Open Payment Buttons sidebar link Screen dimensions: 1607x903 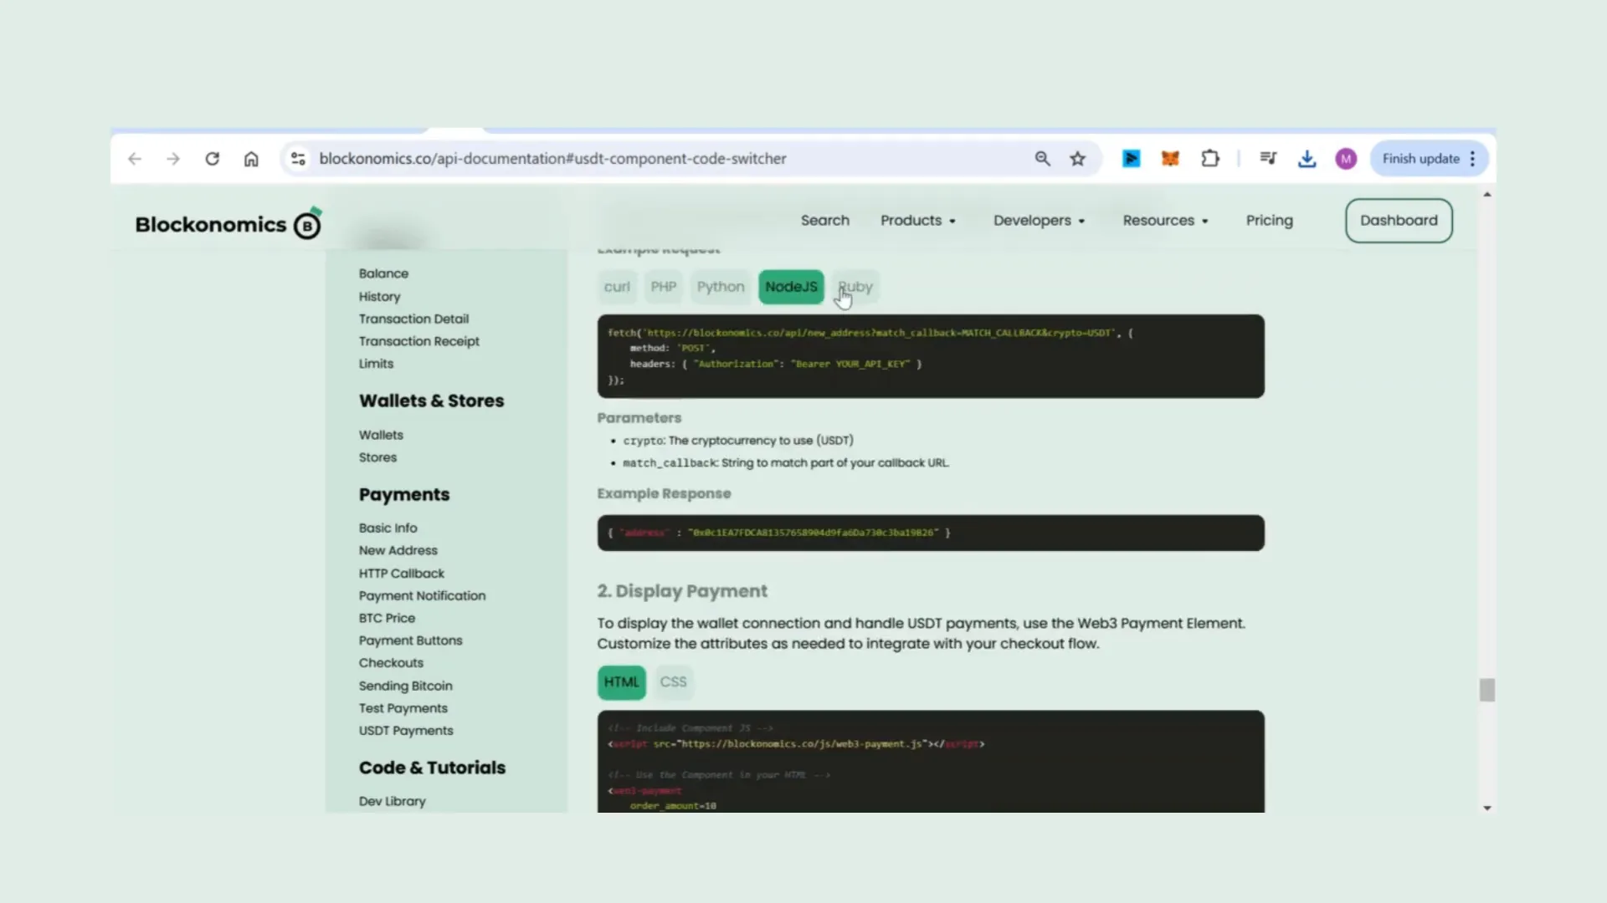410,640
